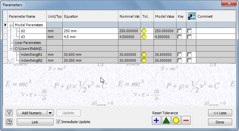Screen dimensions: 239x131
Task: Click the unit cell for d3
Action: (x=55, y=37)
